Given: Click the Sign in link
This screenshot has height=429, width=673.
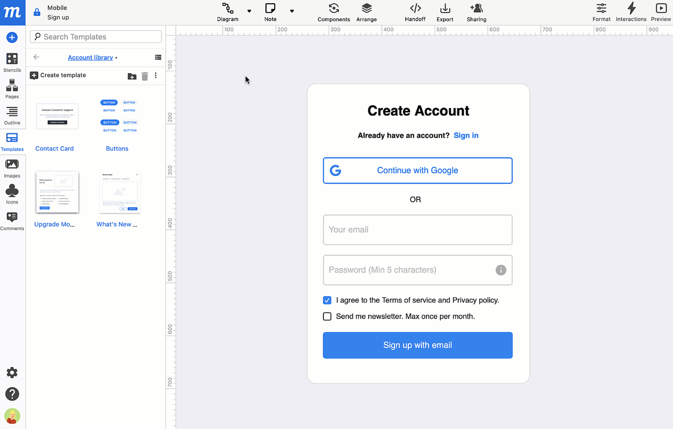Looking at the screenshot, I should click(466, 135).
